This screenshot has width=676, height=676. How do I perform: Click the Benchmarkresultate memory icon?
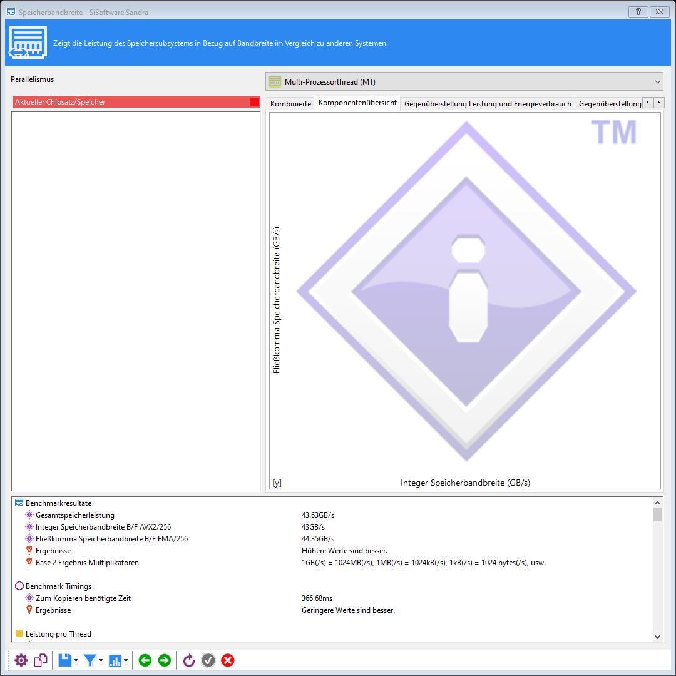pos(19,503)
